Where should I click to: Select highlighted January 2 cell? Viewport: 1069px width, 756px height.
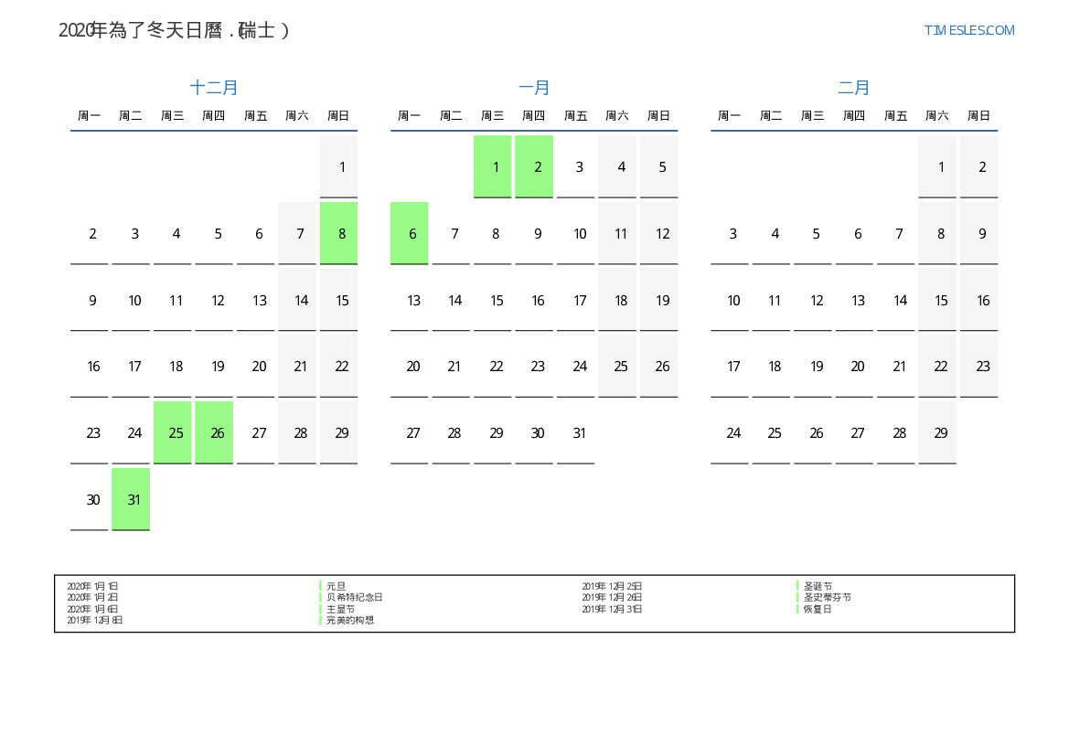[x=534, y=166]
